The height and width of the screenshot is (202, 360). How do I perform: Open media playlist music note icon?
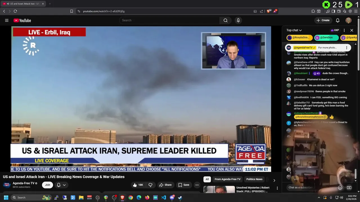tap(328, 11)
